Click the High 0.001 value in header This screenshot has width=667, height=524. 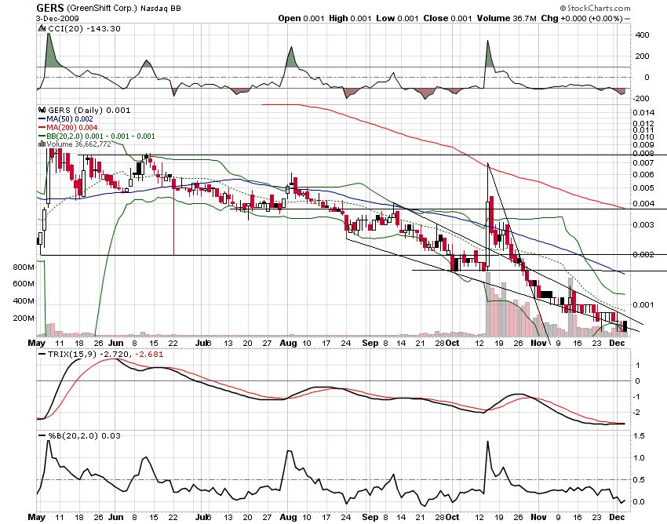[350, 18]
